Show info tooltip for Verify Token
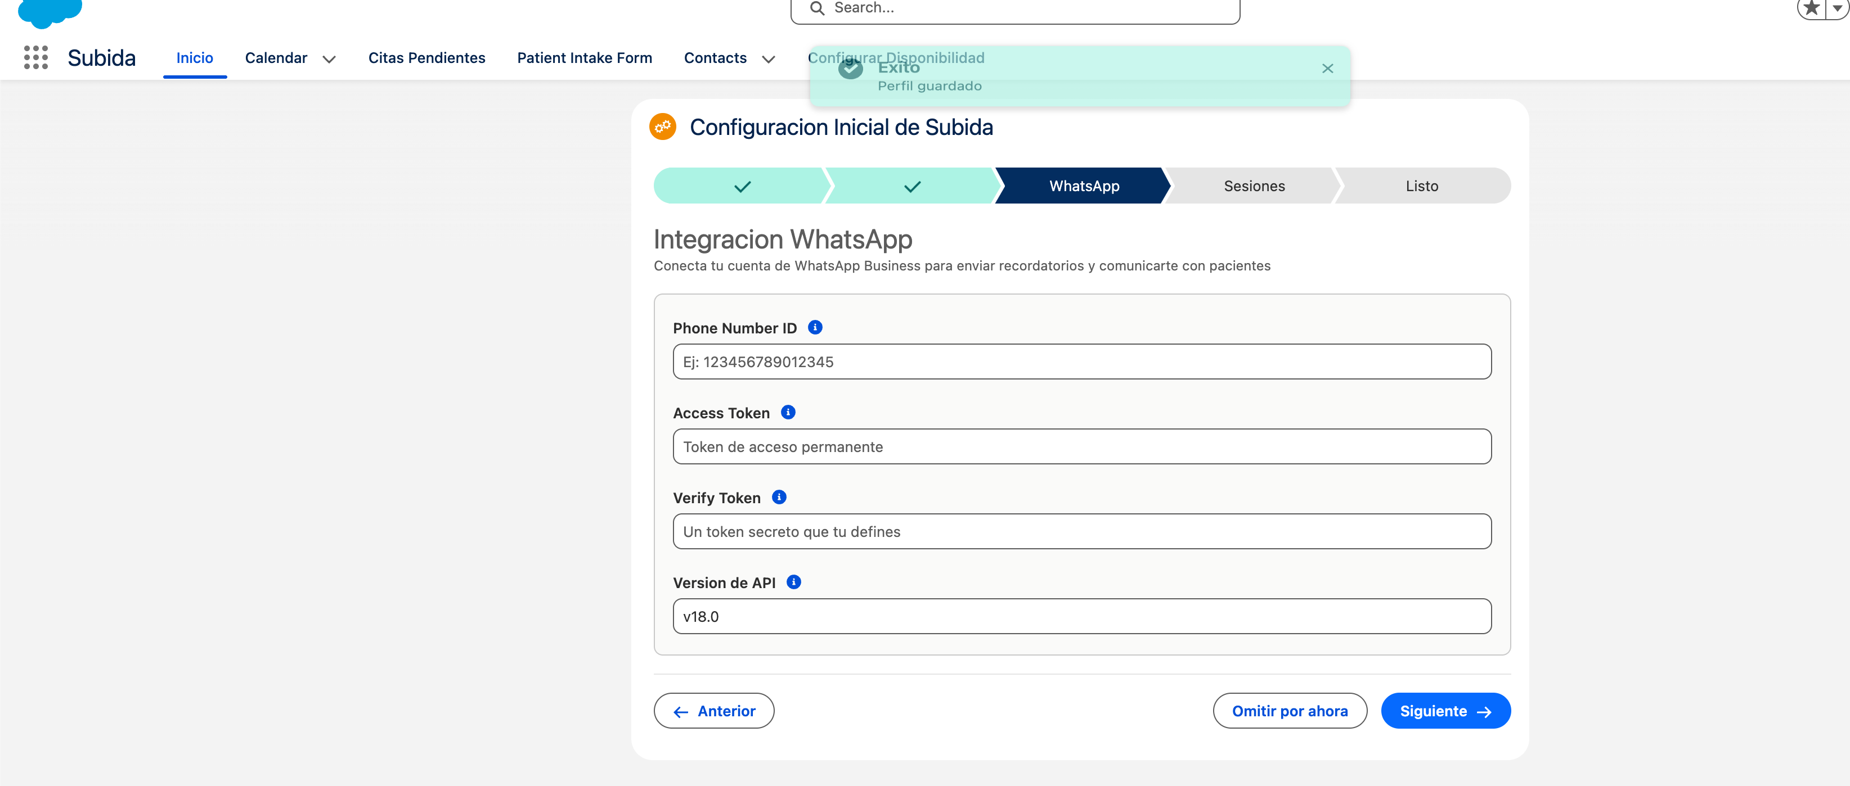1850x786 pixels. 779,496
